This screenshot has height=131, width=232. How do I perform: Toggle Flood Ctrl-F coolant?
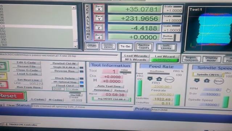click(65, 86)
